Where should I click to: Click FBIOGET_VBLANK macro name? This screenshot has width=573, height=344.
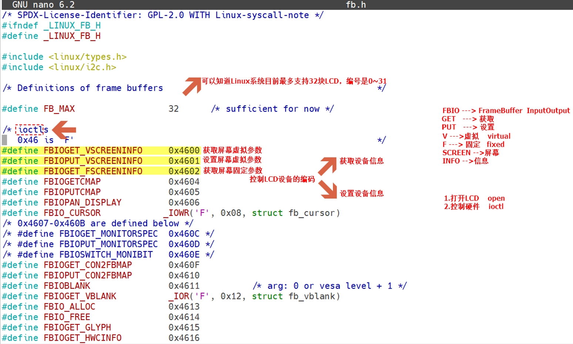coord(80,296)
